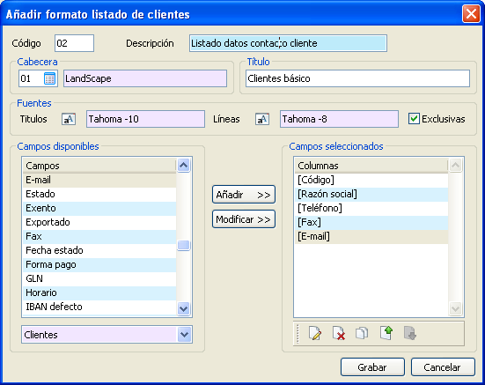The image size is (485, 385).
Task: Open font picker for Líneas
Action: coord(262,119)
